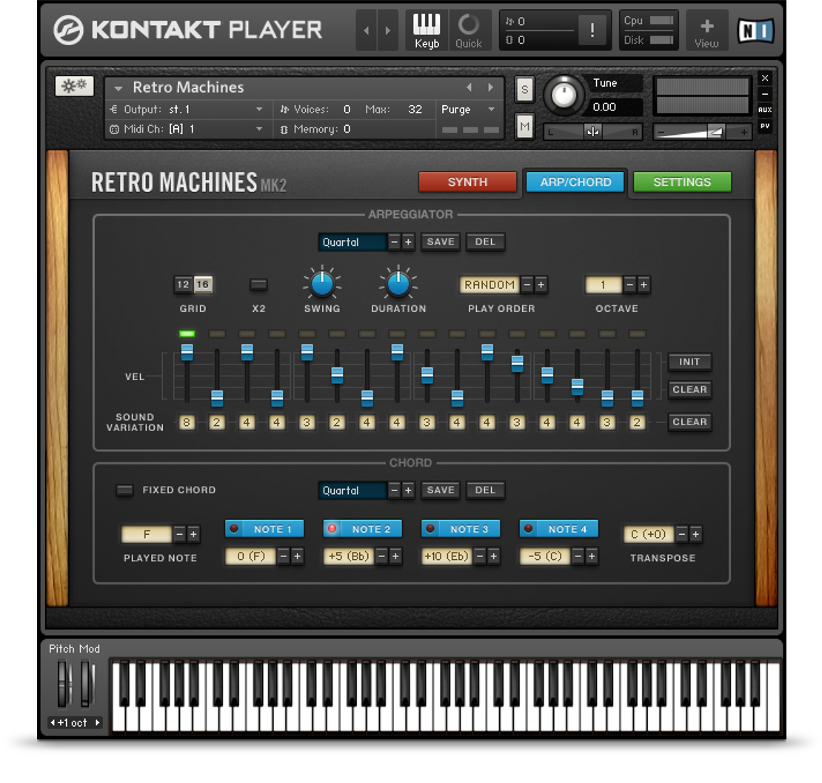
Task: Click the MIDI panic exclamation button
Action: (x=592, y=30)
